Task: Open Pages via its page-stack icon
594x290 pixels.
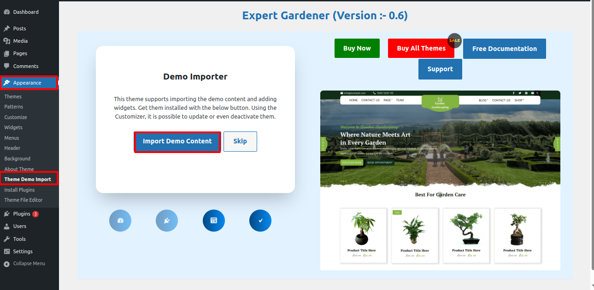Action: click(x=6, y=53)
